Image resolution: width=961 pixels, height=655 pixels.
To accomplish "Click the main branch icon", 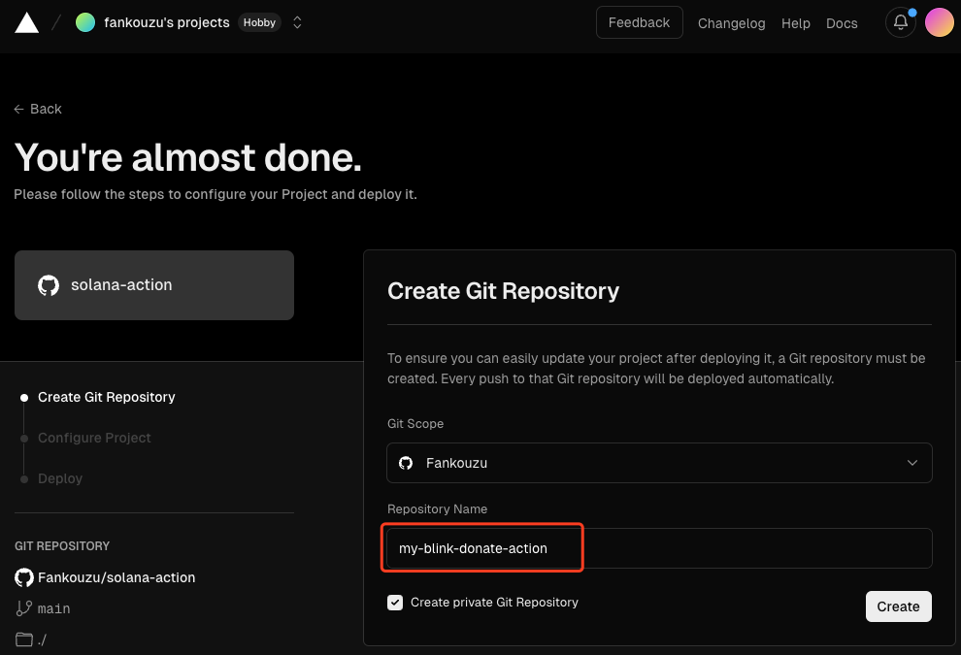I will tap(24, 608).
